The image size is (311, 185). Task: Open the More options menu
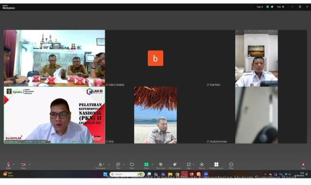tap(231, 165)
